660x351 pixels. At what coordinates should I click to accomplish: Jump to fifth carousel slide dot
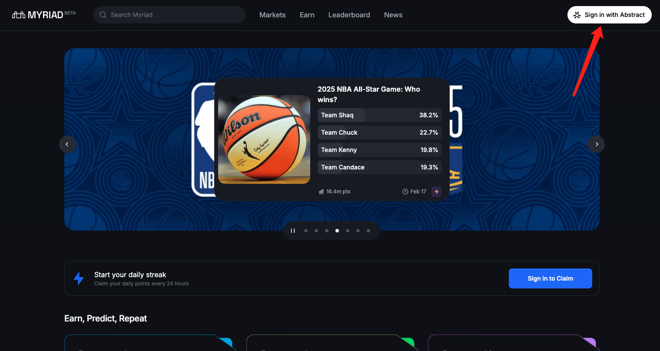[x=348, y=231]
